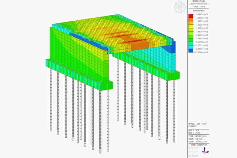Select the upper face square above TOP in view navigator
The width and height of the screenshot is (237, 158).
point(180,3)
